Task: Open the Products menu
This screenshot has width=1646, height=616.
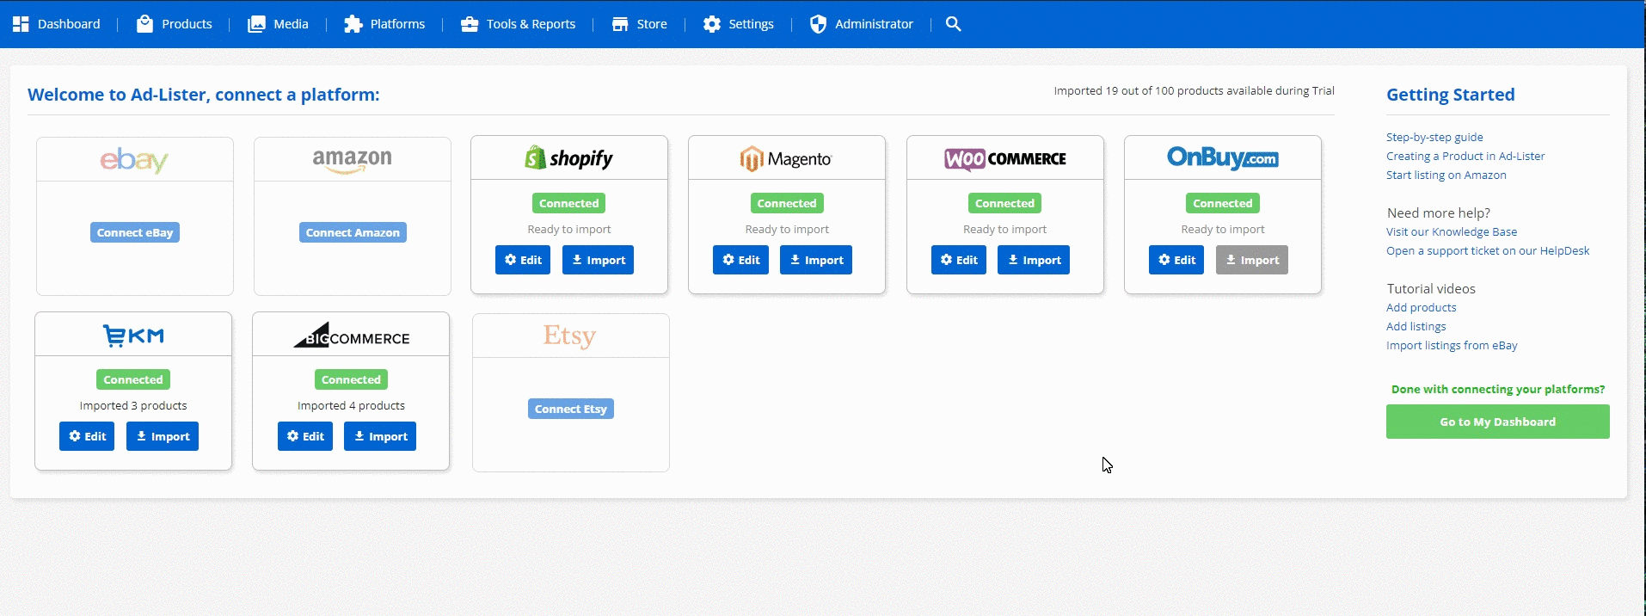Action: pos(187,24)
